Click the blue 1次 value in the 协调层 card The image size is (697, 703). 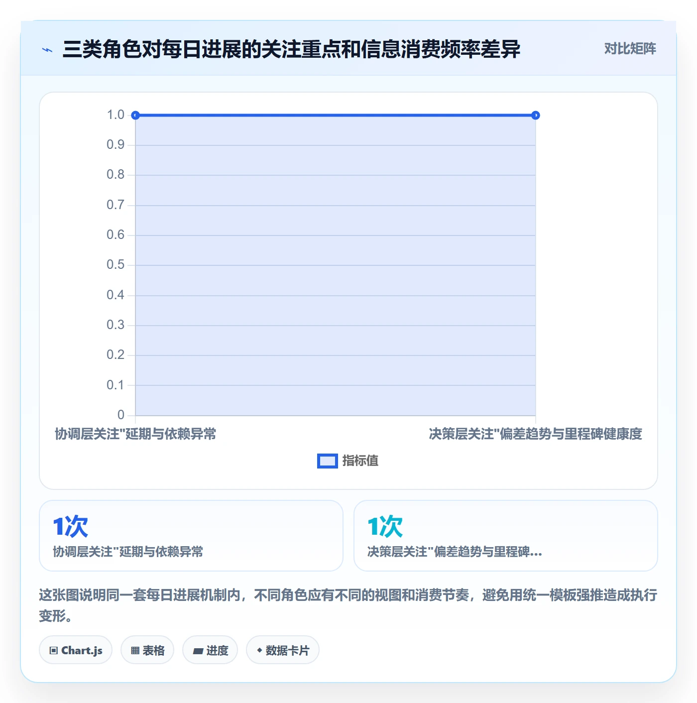tap(70, 526)
